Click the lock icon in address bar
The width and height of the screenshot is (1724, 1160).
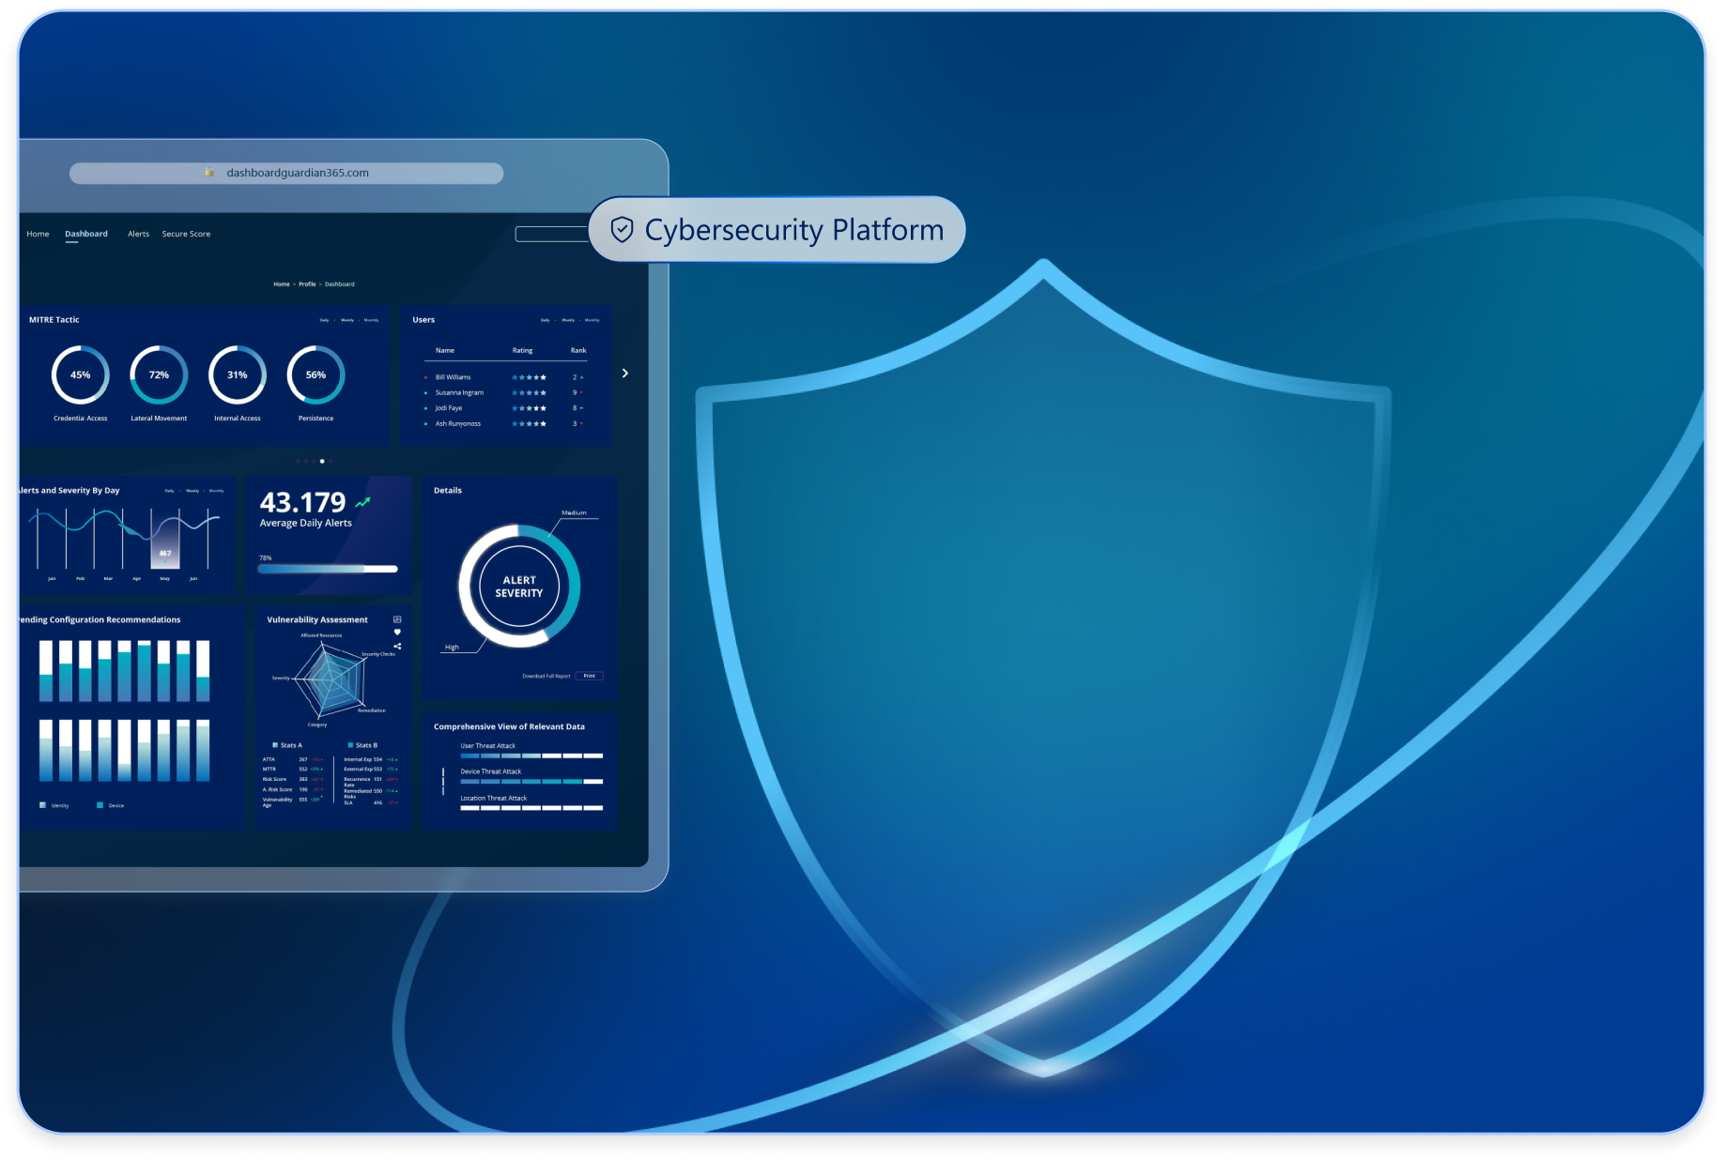point(209,173)
